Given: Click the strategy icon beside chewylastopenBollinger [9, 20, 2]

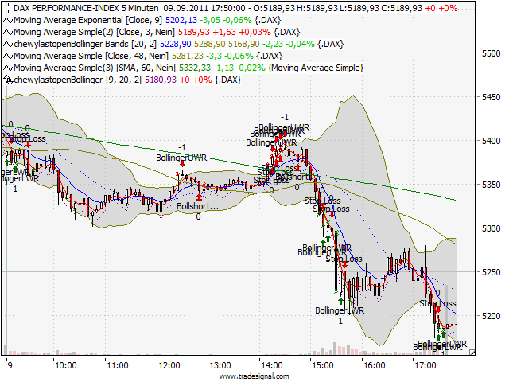Looking at the screenshot, I should click(x=8, y=80).
